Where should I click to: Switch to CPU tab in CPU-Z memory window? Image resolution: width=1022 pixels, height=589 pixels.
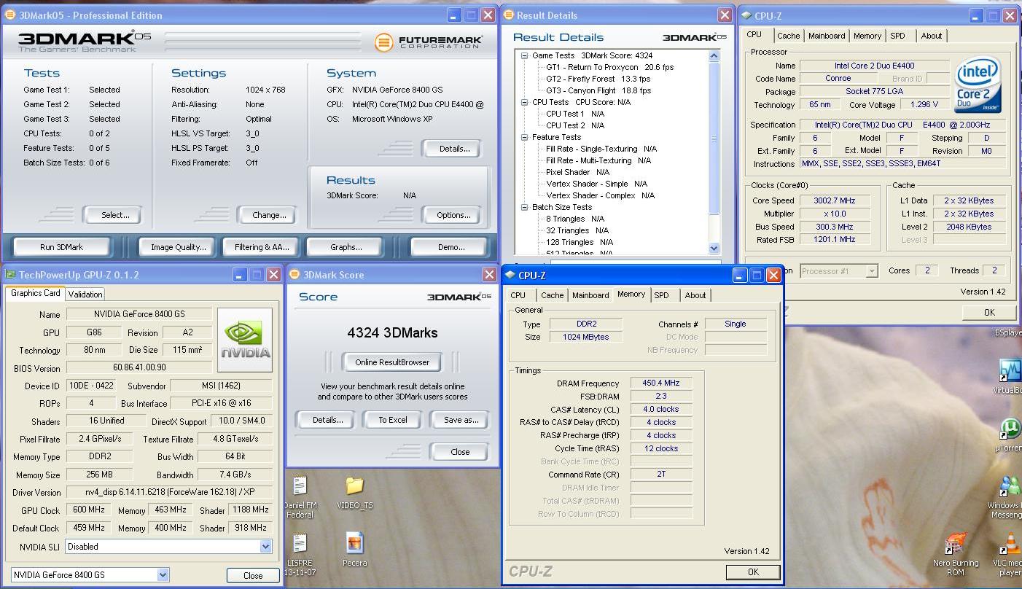[x=518, y=295]
